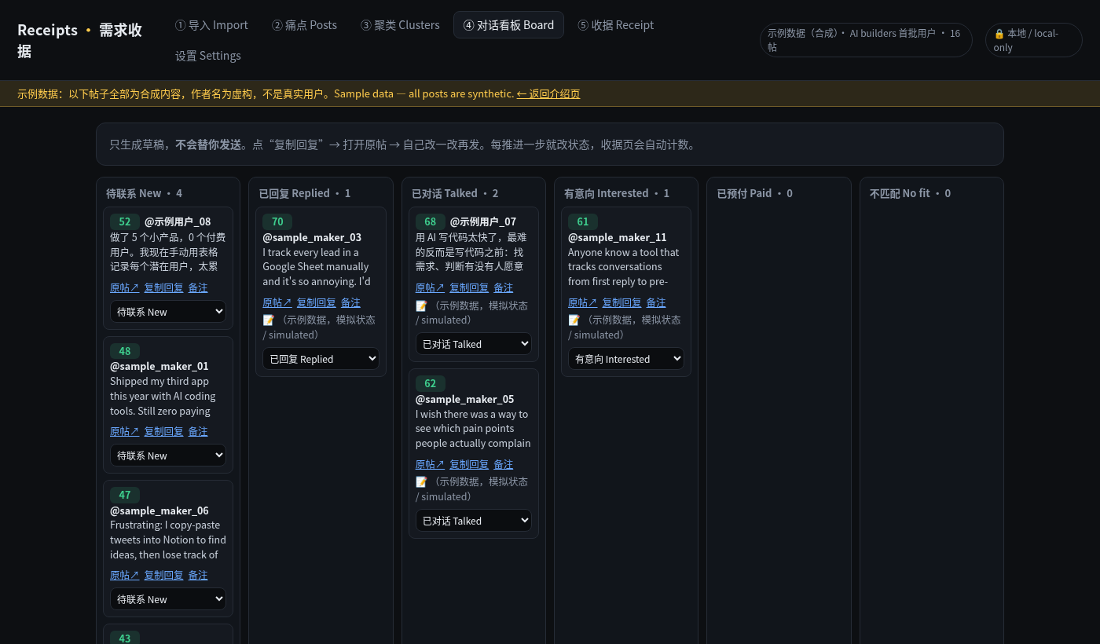1100x644 pixels.
Task: Switch to the 收据 Receipt tab
Action: pos(616,25)
